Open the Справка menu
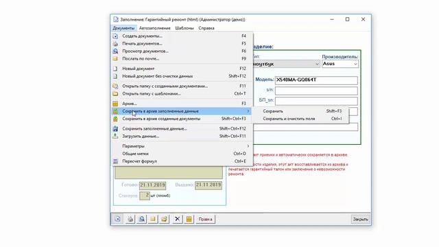439x247 pixels. 206,28
